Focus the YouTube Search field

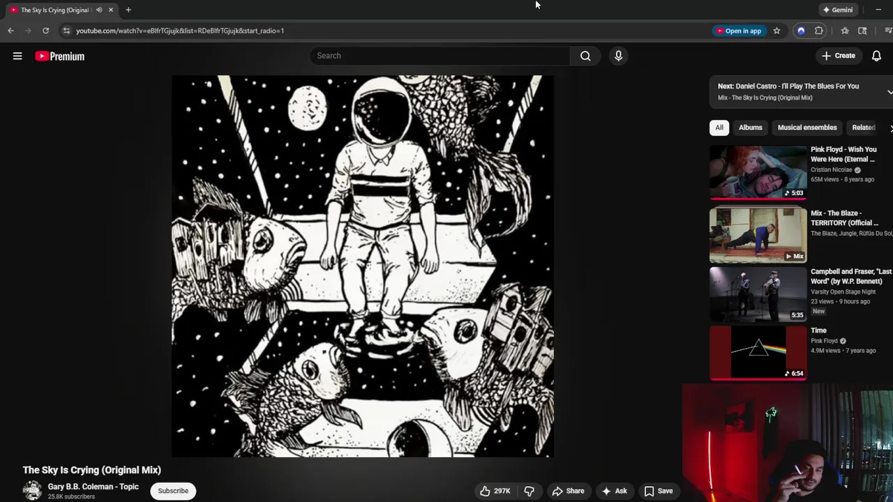(440, 56)
